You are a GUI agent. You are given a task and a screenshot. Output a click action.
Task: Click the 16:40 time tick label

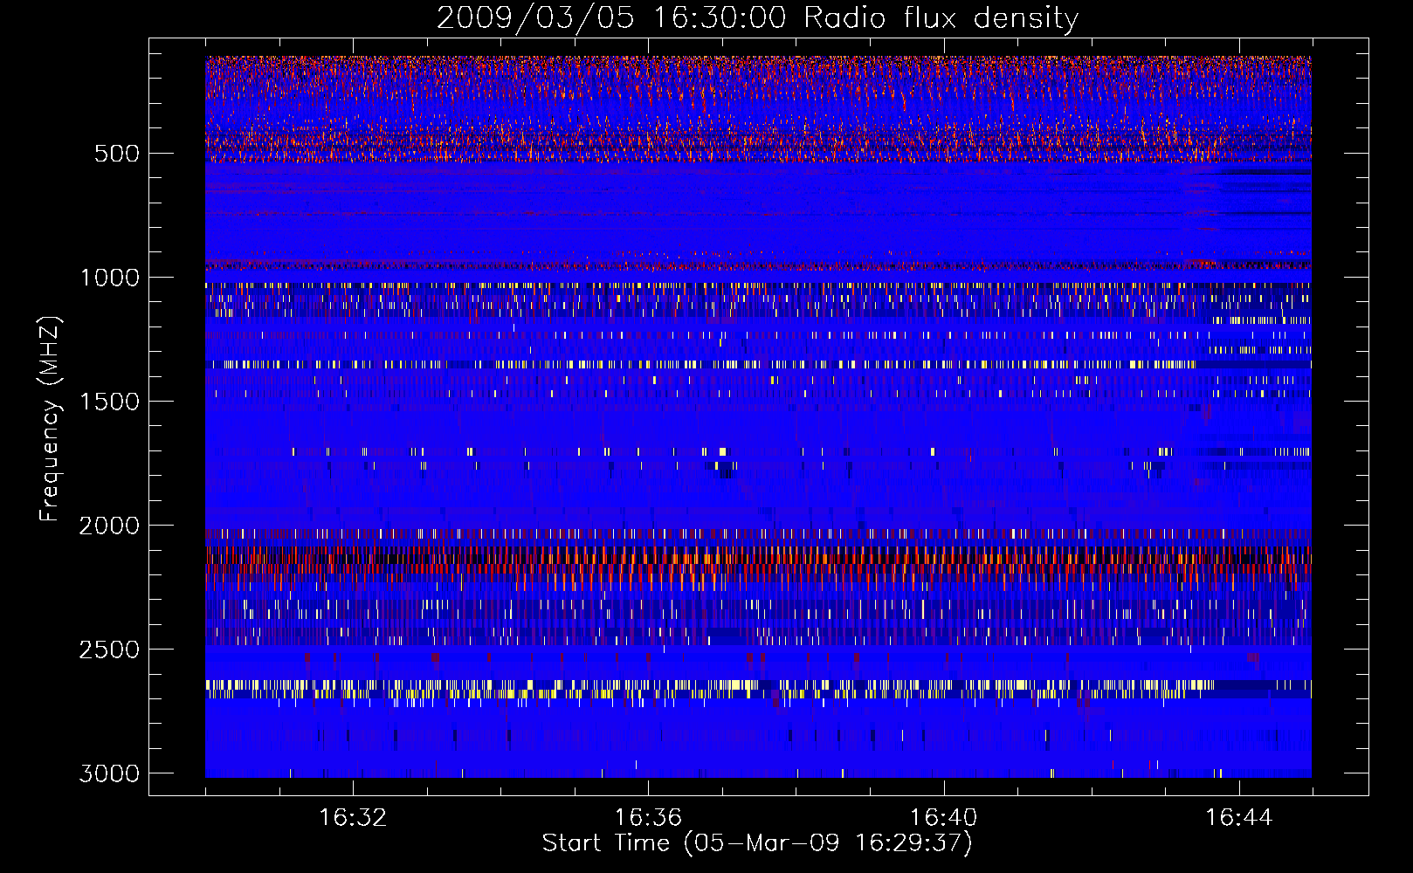pos(943,818)
